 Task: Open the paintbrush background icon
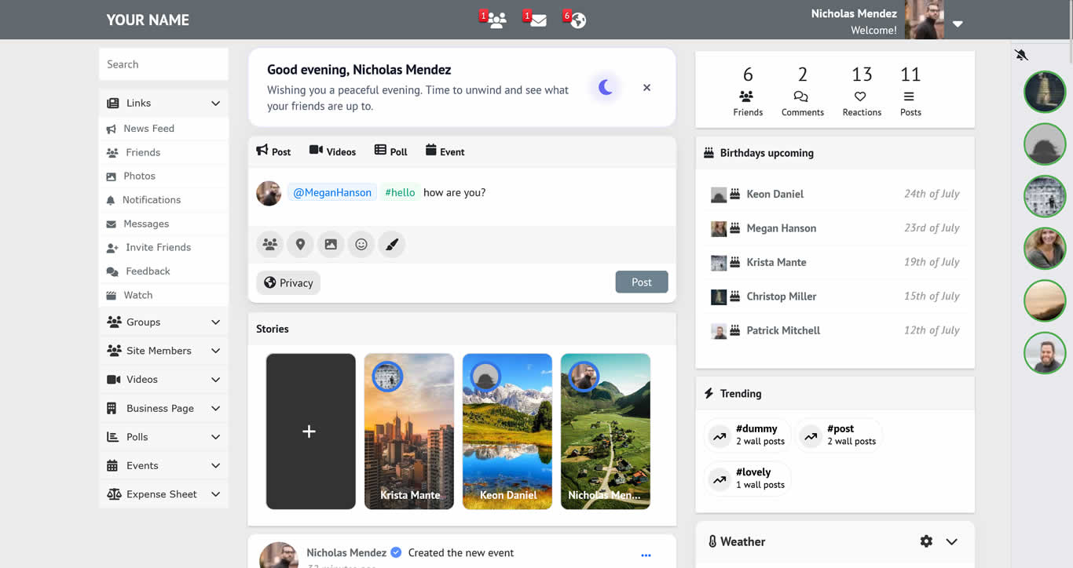click(x=392, y=244)
